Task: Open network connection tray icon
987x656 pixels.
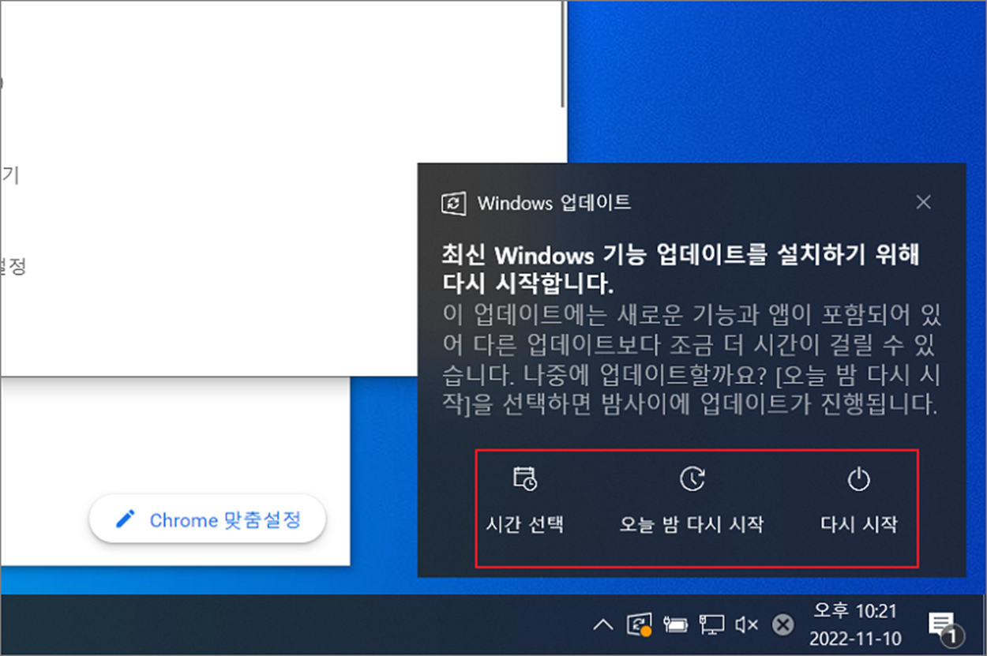Action: pyautogui.click(x=711, y=625)
